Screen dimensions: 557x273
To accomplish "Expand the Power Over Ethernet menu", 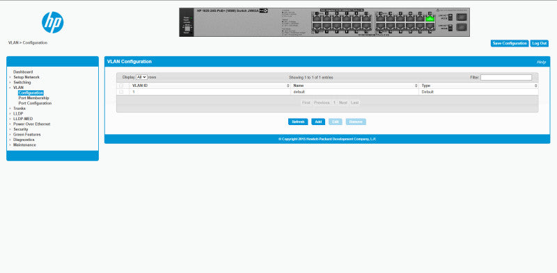I will (x=31, y=124).
